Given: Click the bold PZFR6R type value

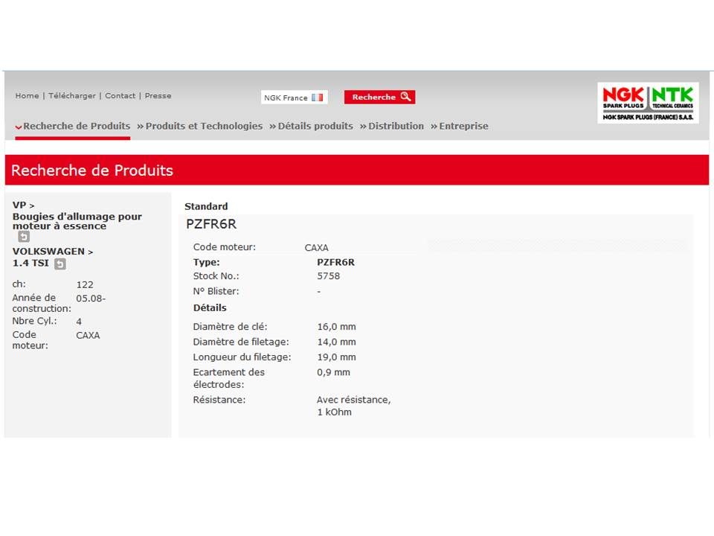Looking at the screenshot, I should pyautogui.click(x=336, y=262).
